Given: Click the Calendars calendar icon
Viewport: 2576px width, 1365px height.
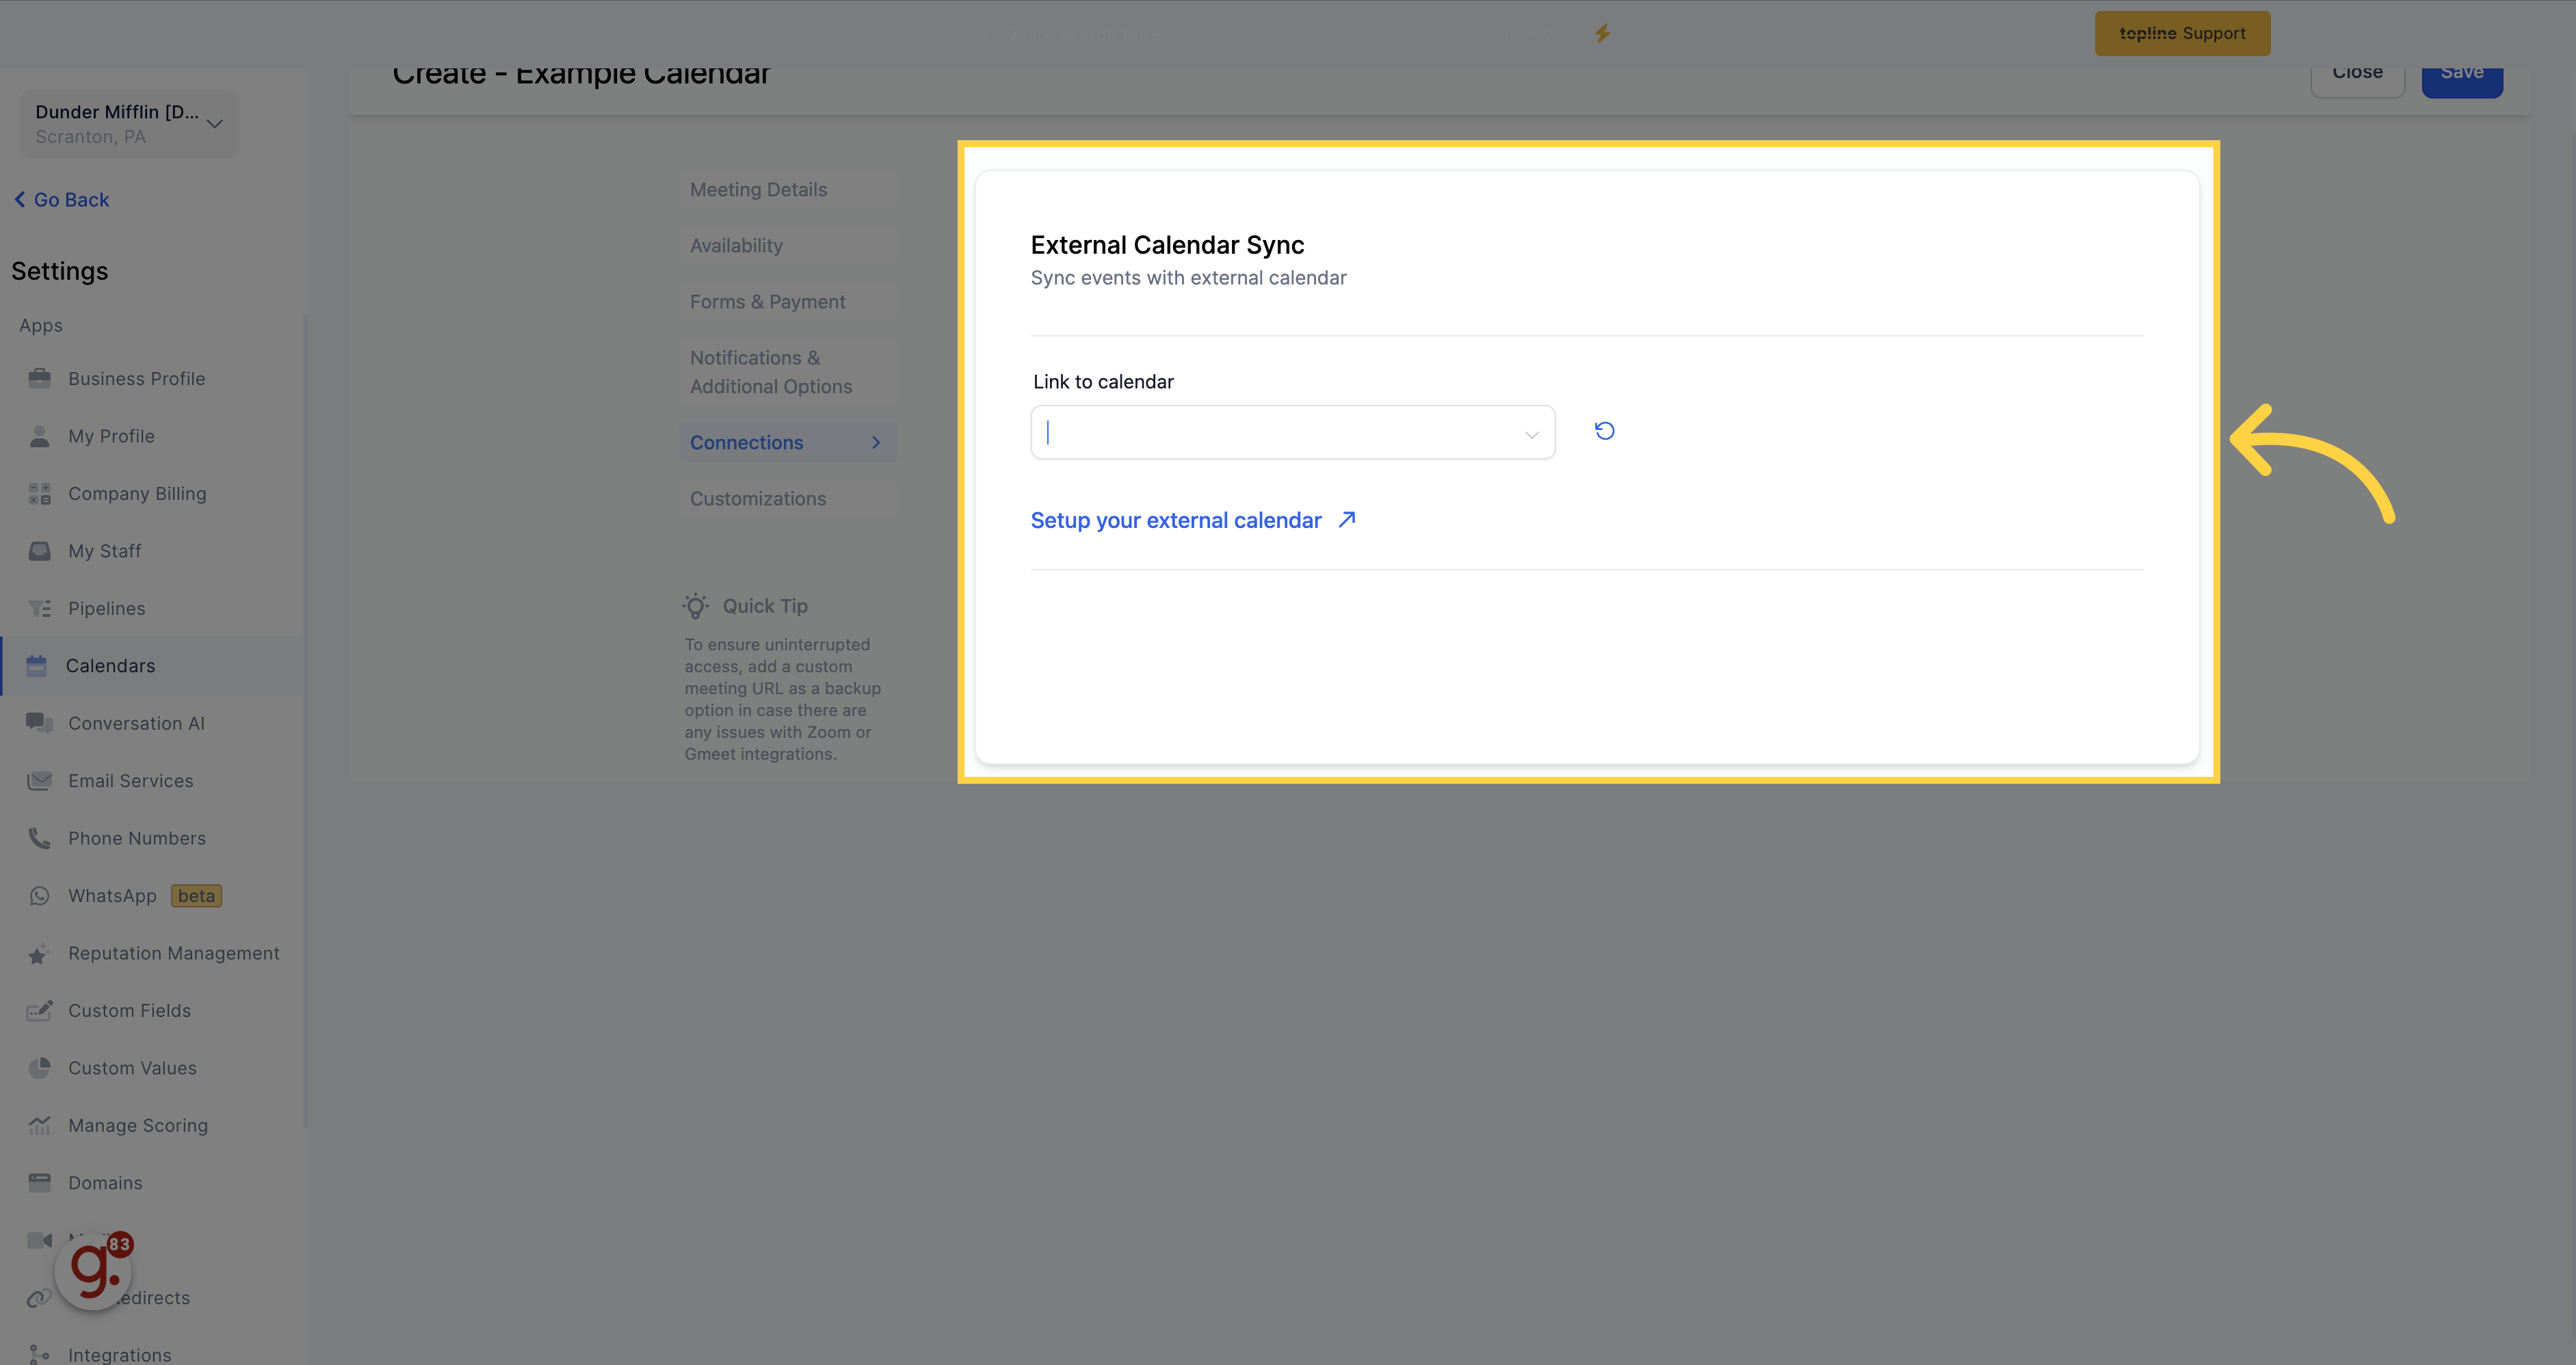Looking at the screenshot, I should click(x=37, y=666).
